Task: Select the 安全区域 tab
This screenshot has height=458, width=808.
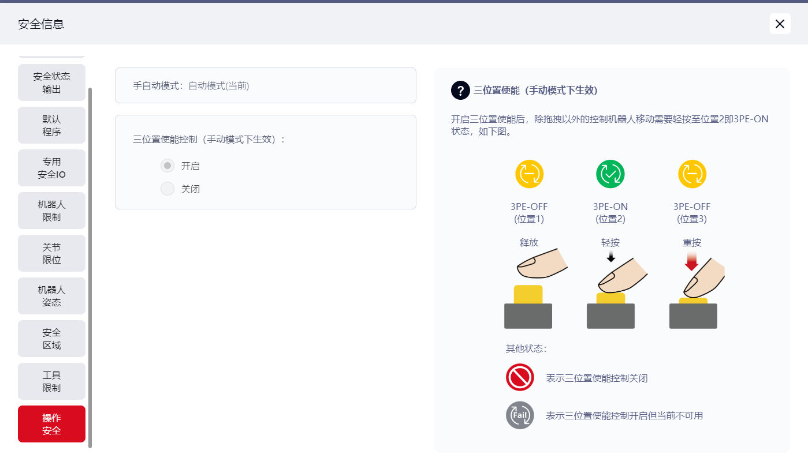Action: [x=51, y=339]
